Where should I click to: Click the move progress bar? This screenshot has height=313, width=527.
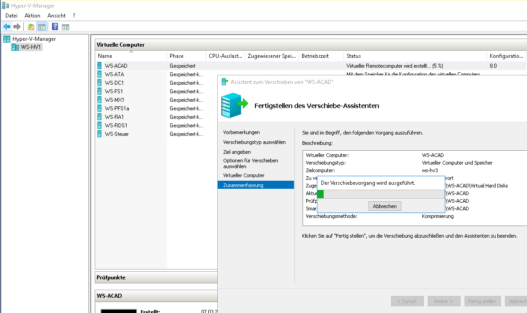click(x=381, y=194)
